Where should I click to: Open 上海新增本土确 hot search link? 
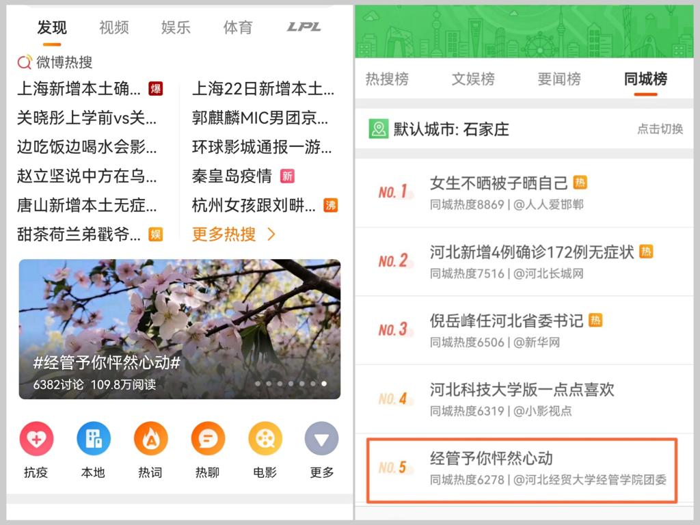click(x=79, y=88)
